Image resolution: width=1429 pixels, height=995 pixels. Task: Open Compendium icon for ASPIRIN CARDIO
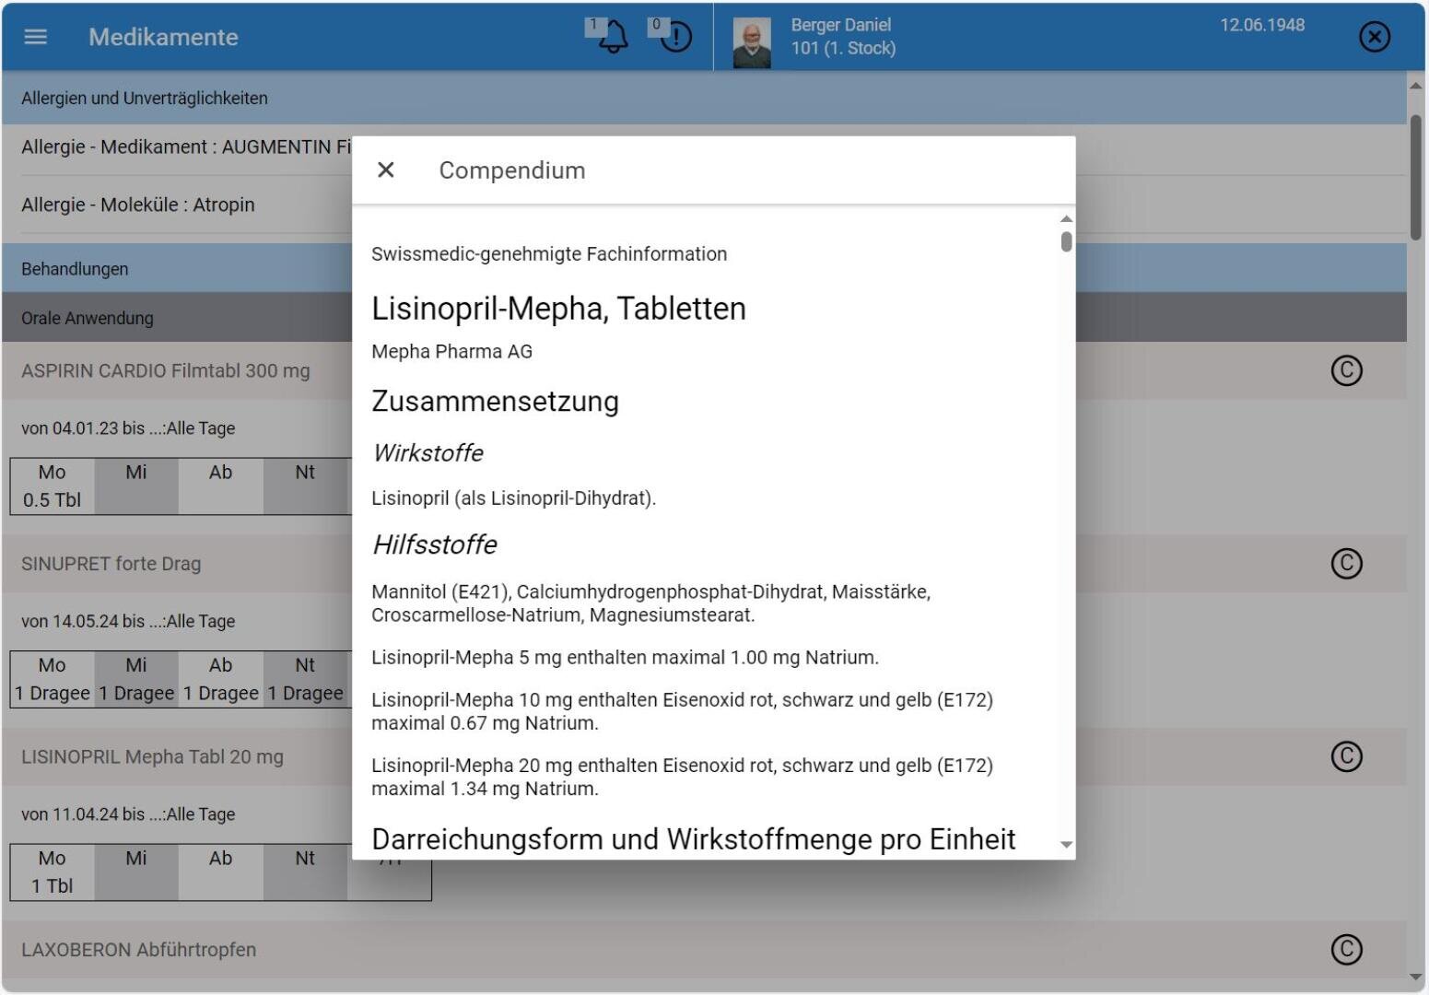(x=1346, y=370)
